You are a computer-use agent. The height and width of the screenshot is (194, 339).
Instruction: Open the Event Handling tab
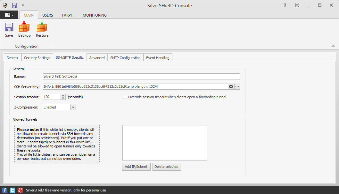point(158,58)
